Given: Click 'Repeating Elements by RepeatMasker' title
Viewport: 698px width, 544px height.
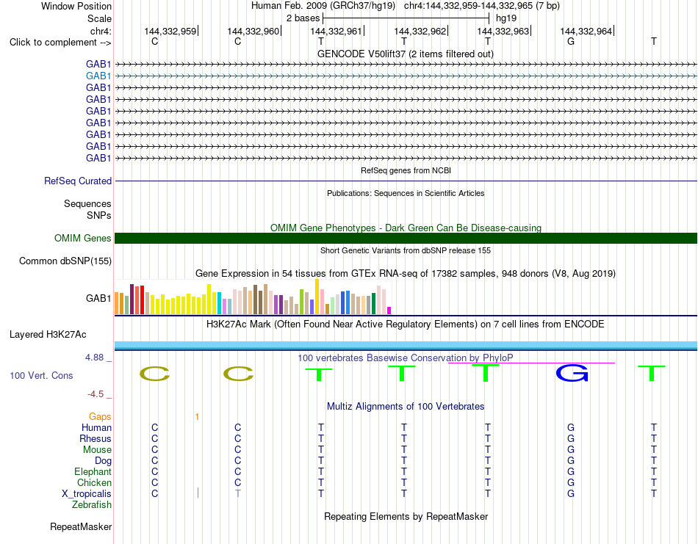Looking at the screenshot, I should (x=406, y=516).
